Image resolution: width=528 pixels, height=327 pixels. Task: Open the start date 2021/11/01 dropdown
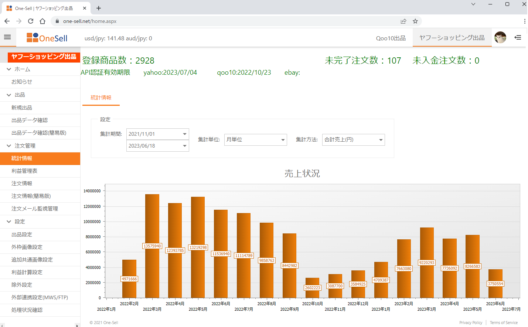coord(184,134)
